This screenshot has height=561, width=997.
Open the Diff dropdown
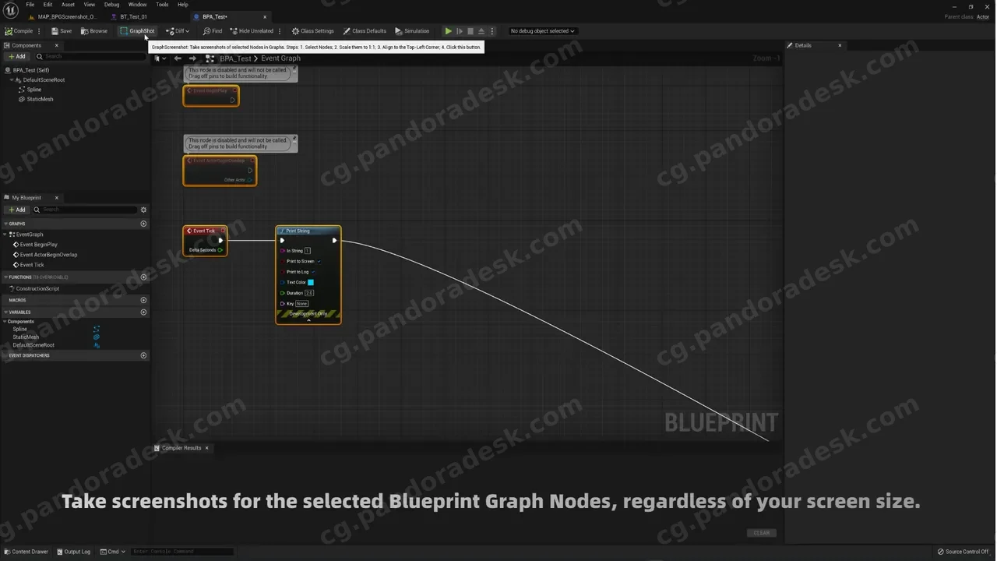coord(178,31)
